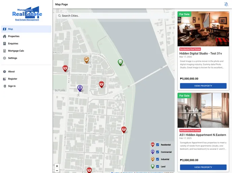Uncheck the Land layer checkbox

pos(157,167)
